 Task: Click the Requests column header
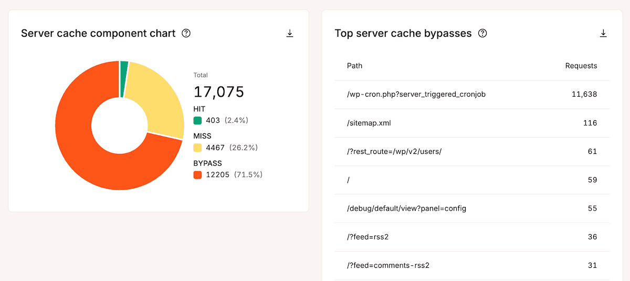coord(581,66)
